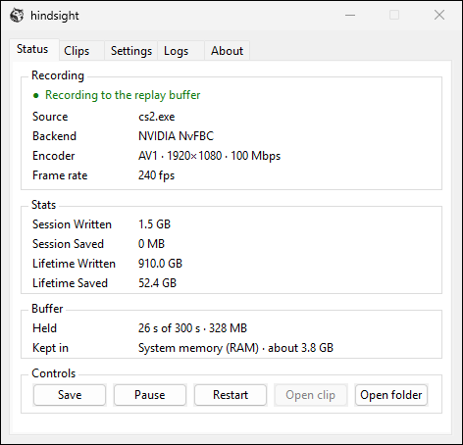
Task: Select the source value cs2.exe
Action: click(157, 117)
